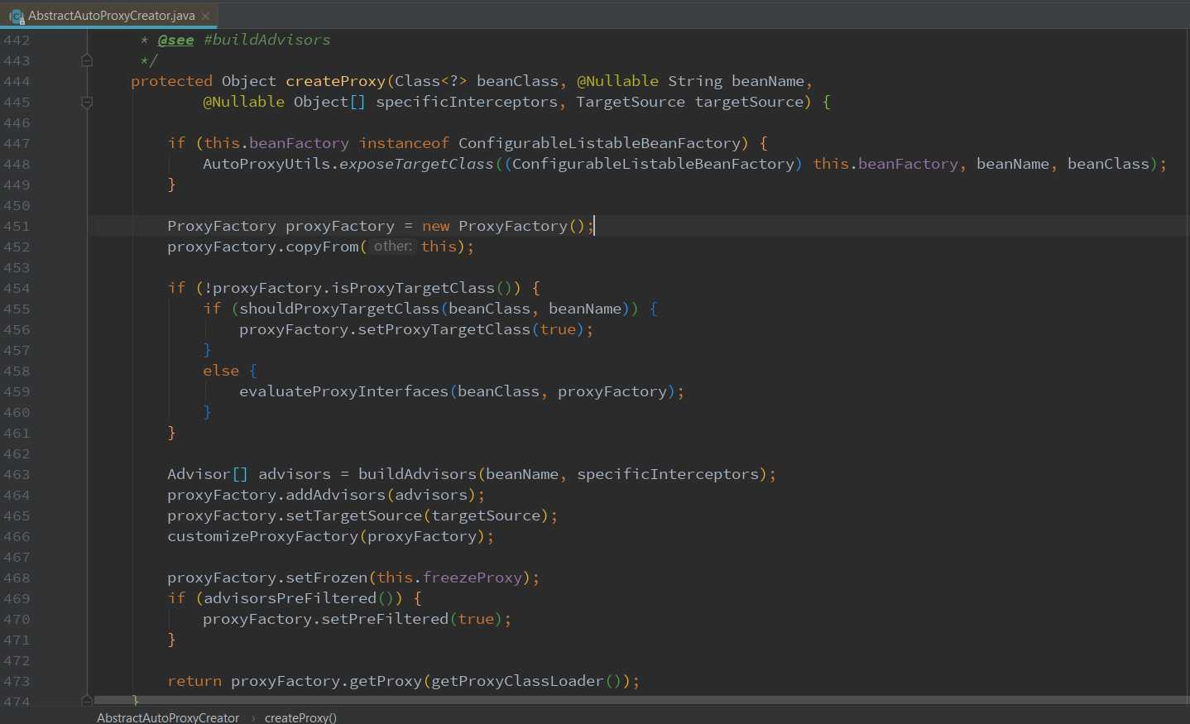Click shouldProxyTargetClass on line 455
The width and height of the screenshot is (1190, 724).
click(339, 309)
